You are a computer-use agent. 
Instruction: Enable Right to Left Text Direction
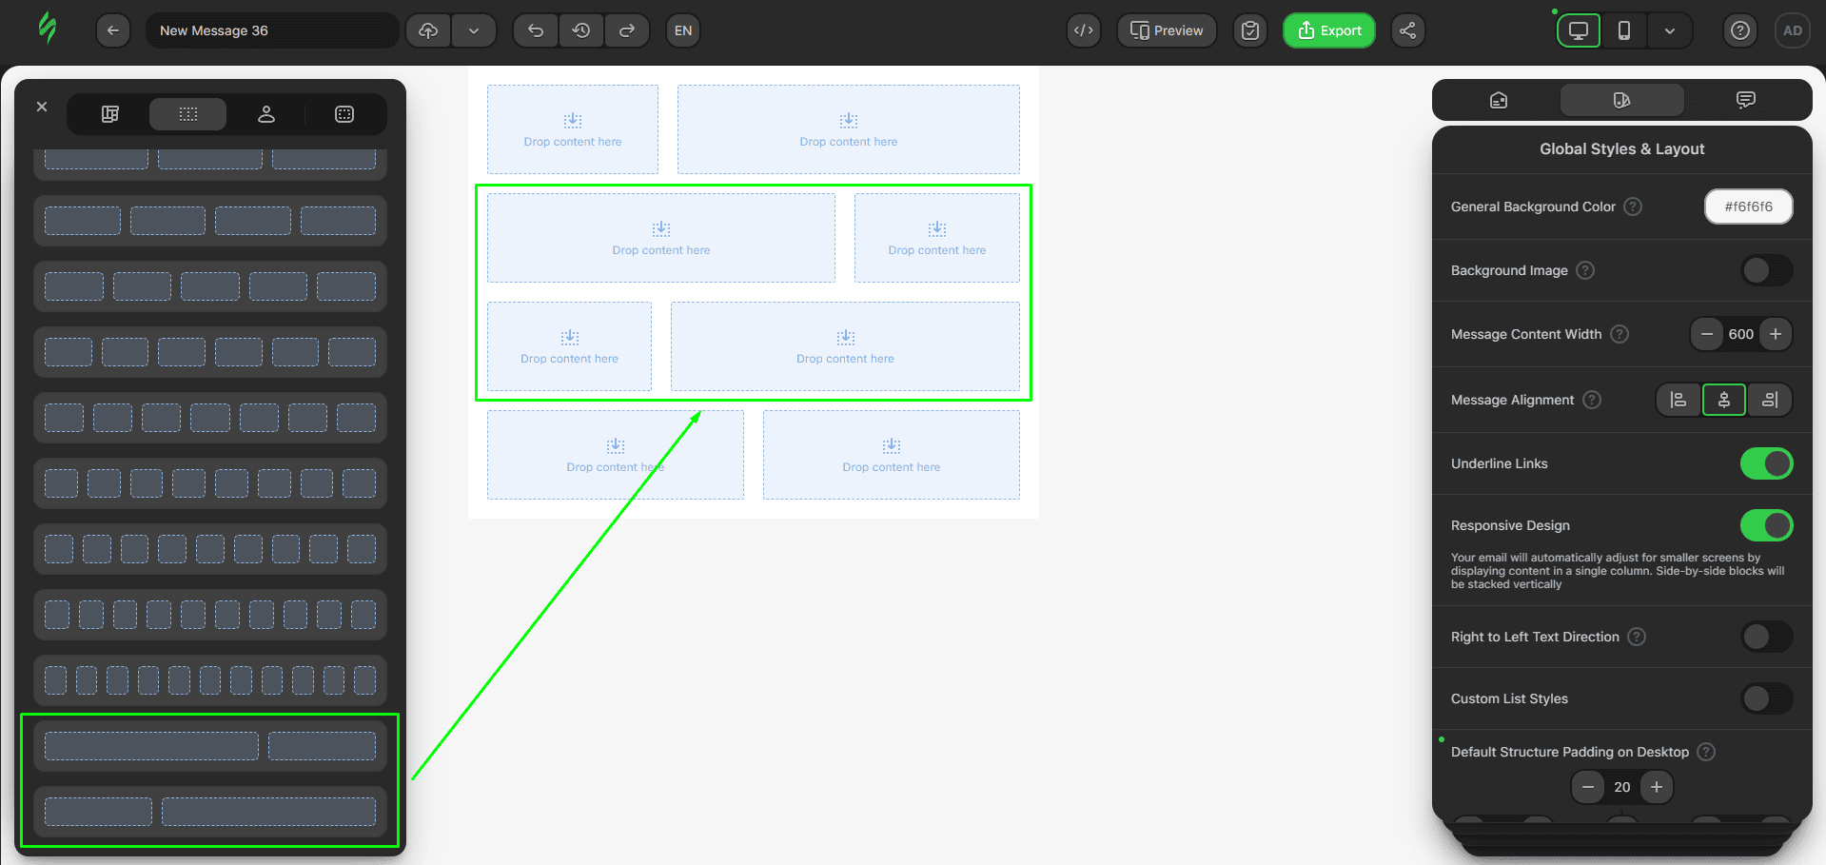click(1766, 637)
